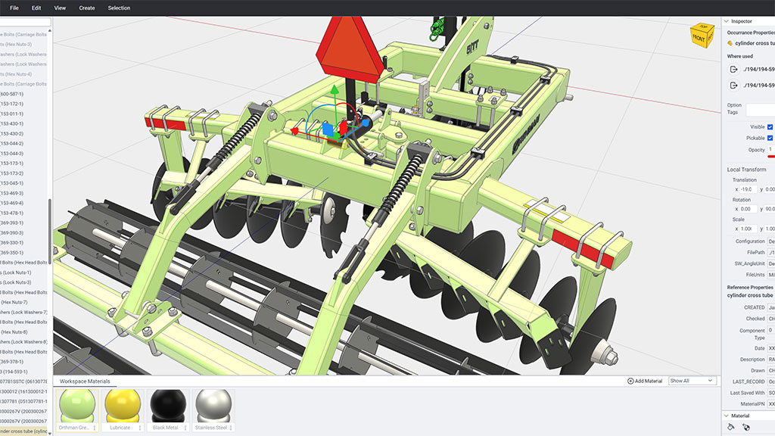This screenshot has width=775, height=436.
Task: Open the Create menu
Action: (x=87, y=8)
